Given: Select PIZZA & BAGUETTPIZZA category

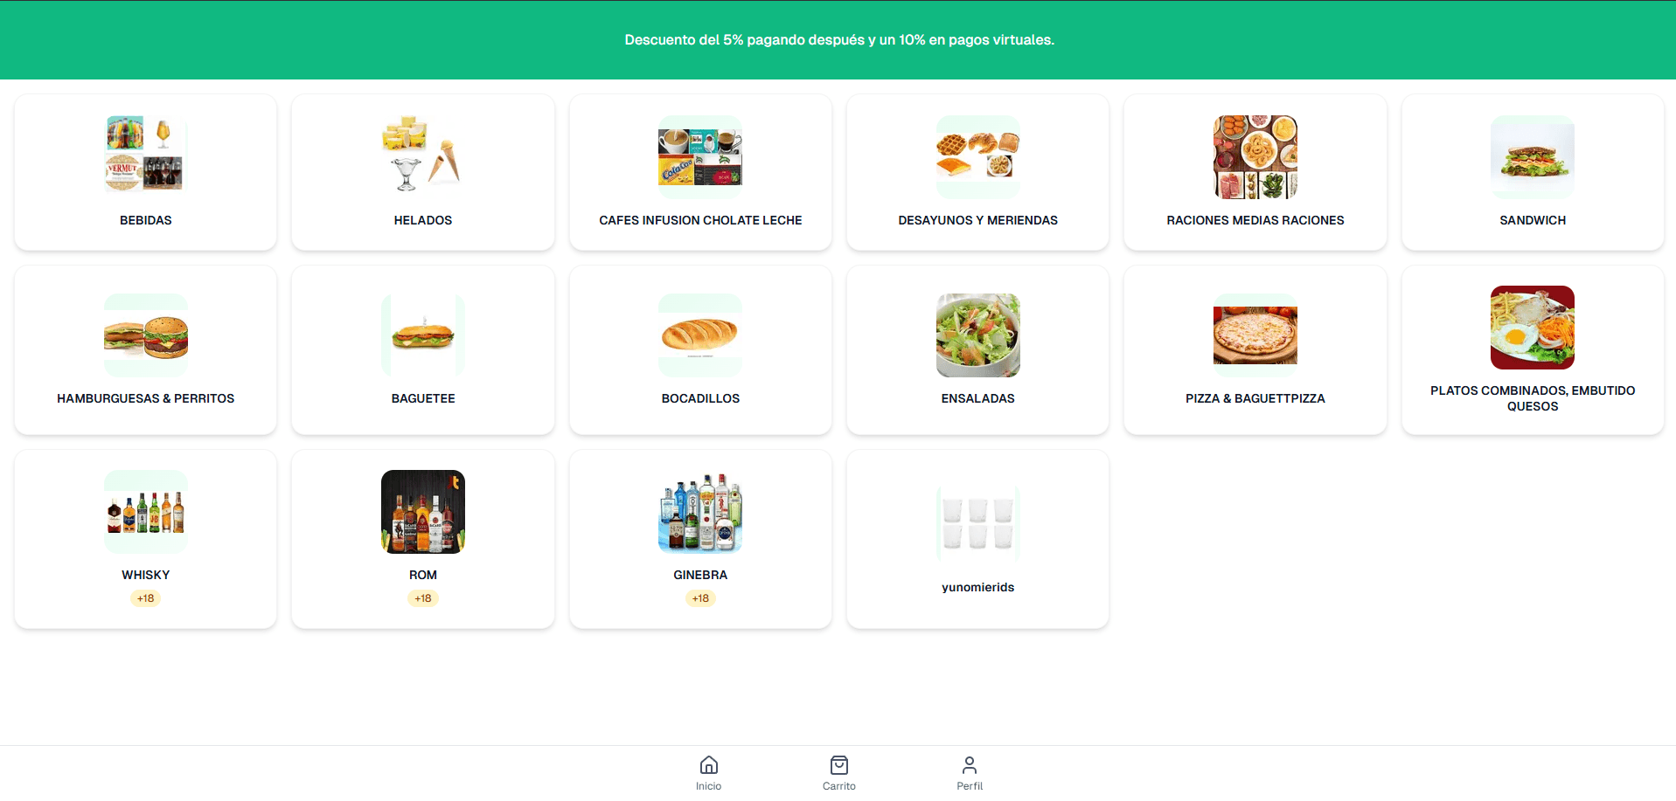Looking at the screenshot, I should point(1255,350).
